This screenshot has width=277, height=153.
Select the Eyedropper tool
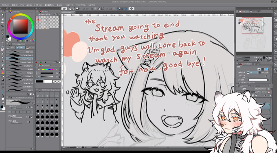point(3,37)
